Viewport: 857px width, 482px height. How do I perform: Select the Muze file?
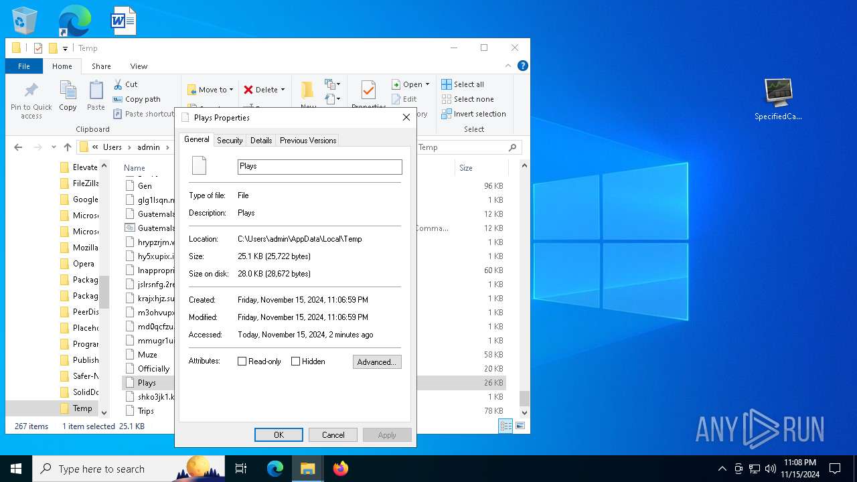point(147,355)
